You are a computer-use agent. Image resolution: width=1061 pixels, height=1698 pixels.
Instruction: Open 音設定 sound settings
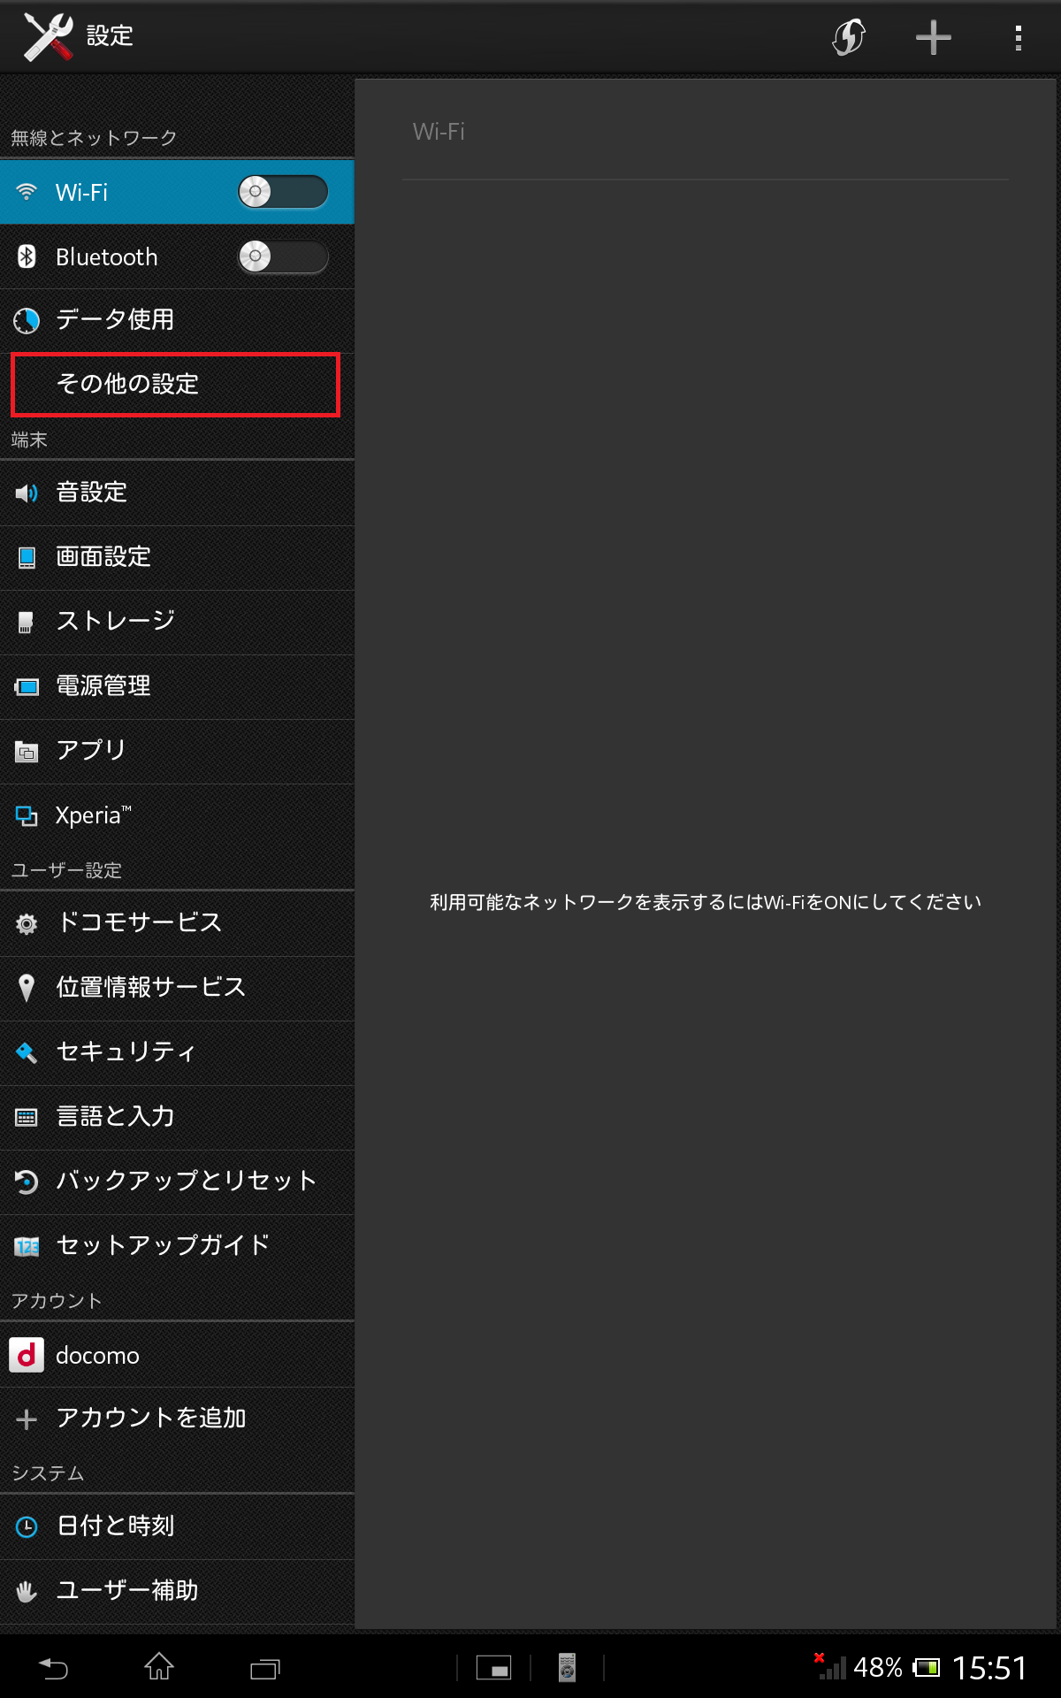coord(177,493)
